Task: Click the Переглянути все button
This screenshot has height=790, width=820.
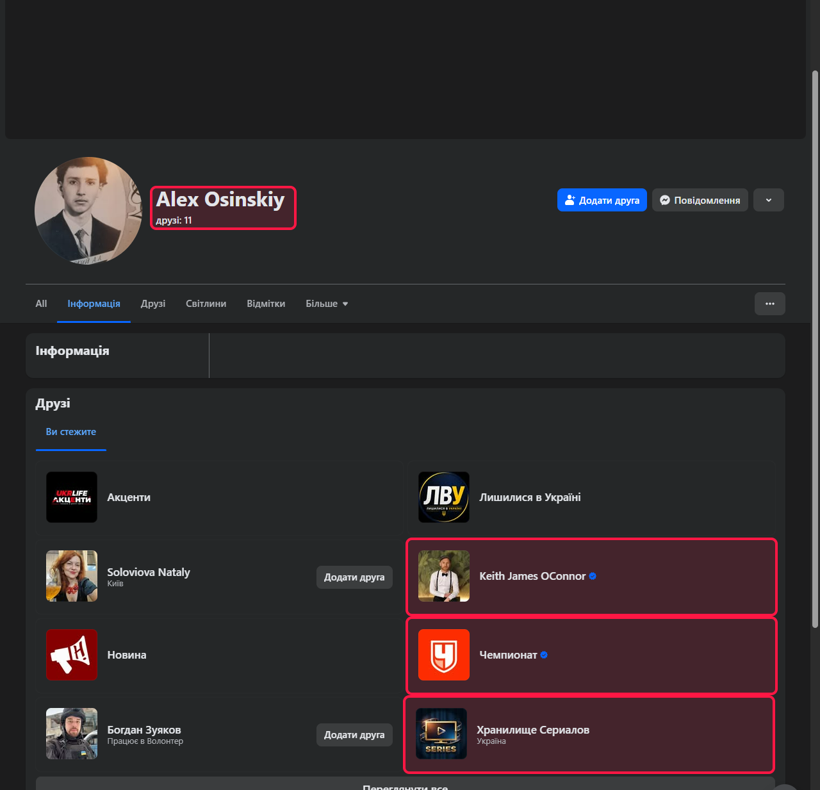Action: click(406, 784)
